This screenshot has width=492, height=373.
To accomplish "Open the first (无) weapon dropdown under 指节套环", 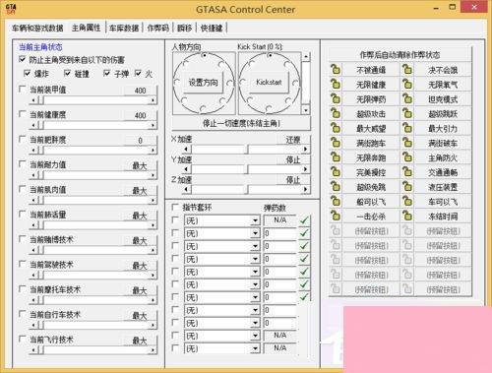I will coord(255,220).
